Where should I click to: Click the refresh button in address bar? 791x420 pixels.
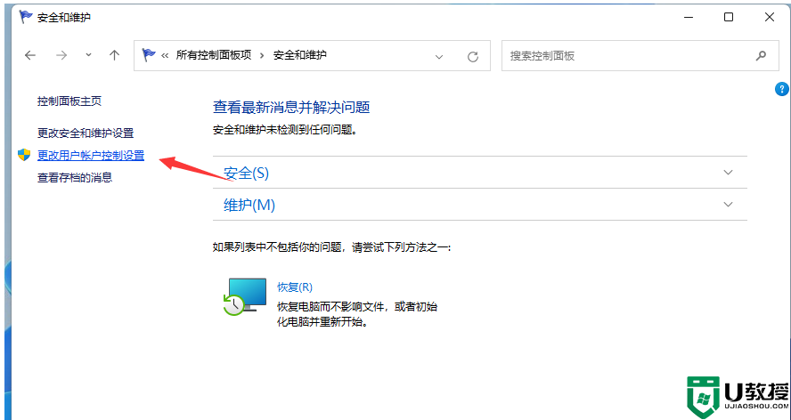(x=473, y=55)
